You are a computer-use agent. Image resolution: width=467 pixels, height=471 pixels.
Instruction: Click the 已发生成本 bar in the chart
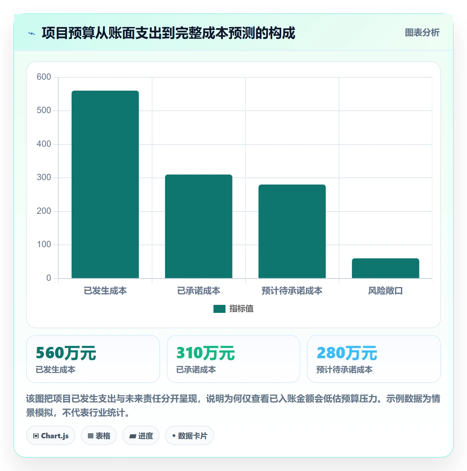pyautogui.click(x=105, y=184)
